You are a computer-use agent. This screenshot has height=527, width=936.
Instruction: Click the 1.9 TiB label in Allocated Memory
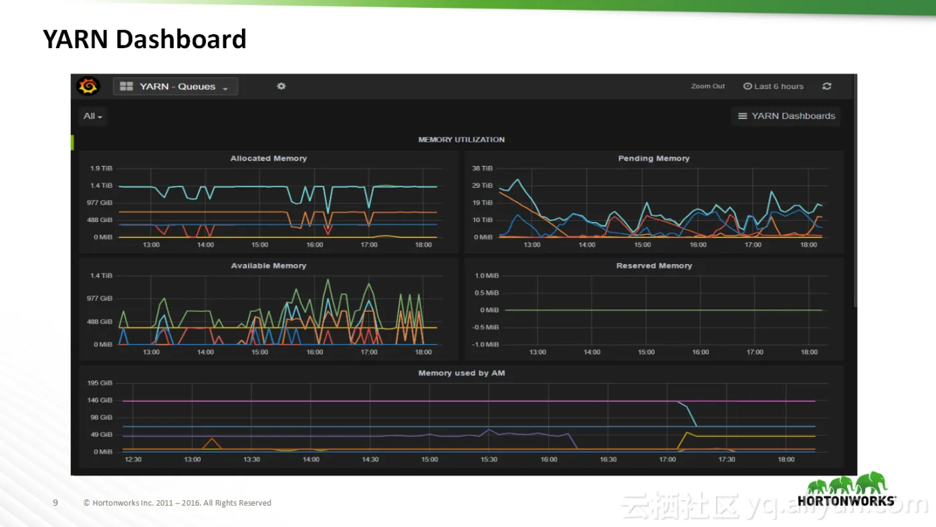tap(102, 169)
